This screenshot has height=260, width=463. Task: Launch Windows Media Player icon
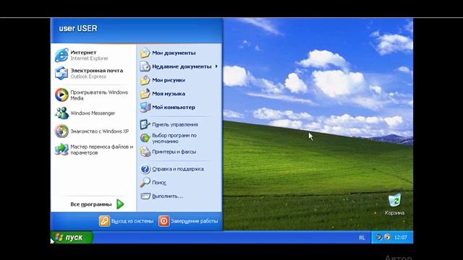click(61, 95)
